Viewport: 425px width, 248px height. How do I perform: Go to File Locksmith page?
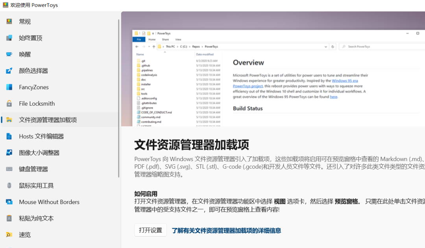pos(59,103)
